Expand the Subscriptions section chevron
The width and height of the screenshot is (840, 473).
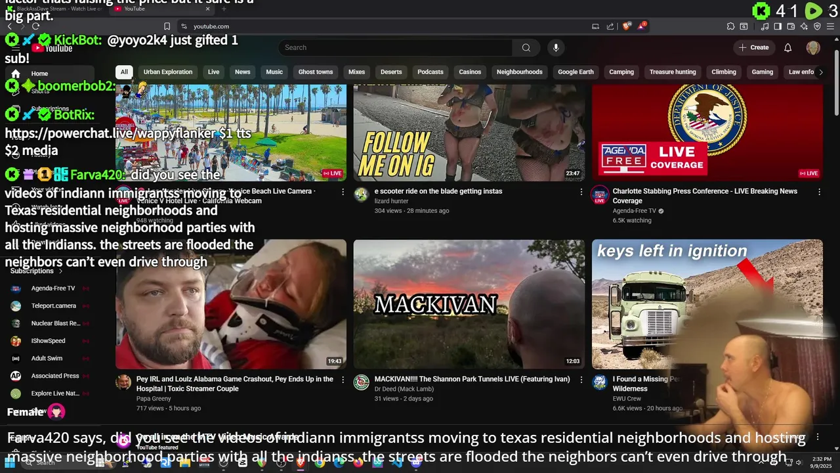coord(60,271)
